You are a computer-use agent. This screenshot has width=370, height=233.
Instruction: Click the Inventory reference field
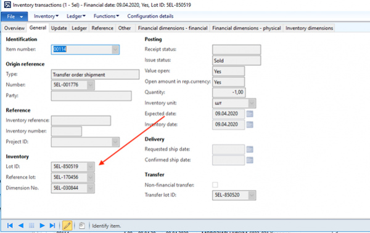click(x=81, y=120)
